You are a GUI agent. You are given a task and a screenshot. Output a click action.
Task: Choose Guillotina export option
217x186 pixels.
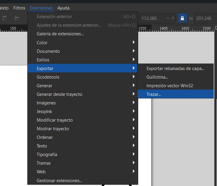click(x=176, y=77)
